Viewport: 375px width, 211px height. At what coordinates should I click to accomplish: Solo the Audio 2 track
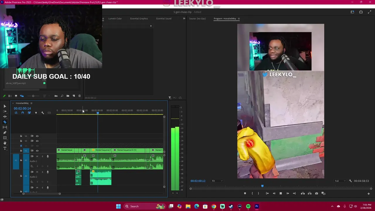click(x=42, y=172)
